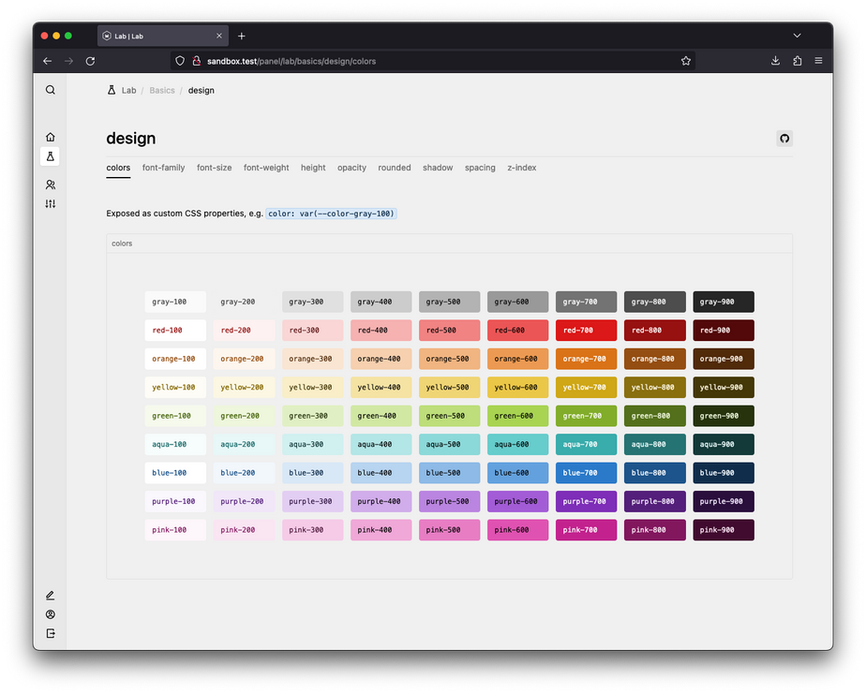Open the sliders settings icon in sidebar
The height and width of the screenshot is (694, 866).
pyautogui.click(x=51, y=203)
